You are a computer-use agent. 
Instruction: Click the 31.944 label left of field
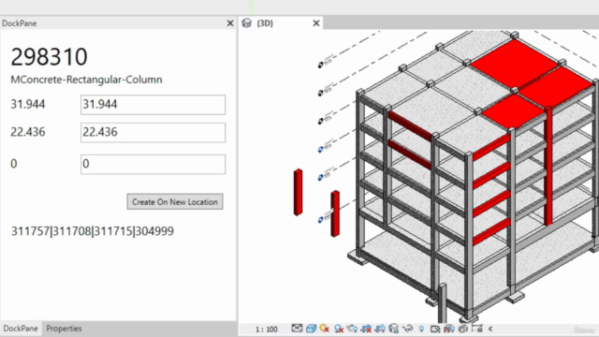(28, 104)
